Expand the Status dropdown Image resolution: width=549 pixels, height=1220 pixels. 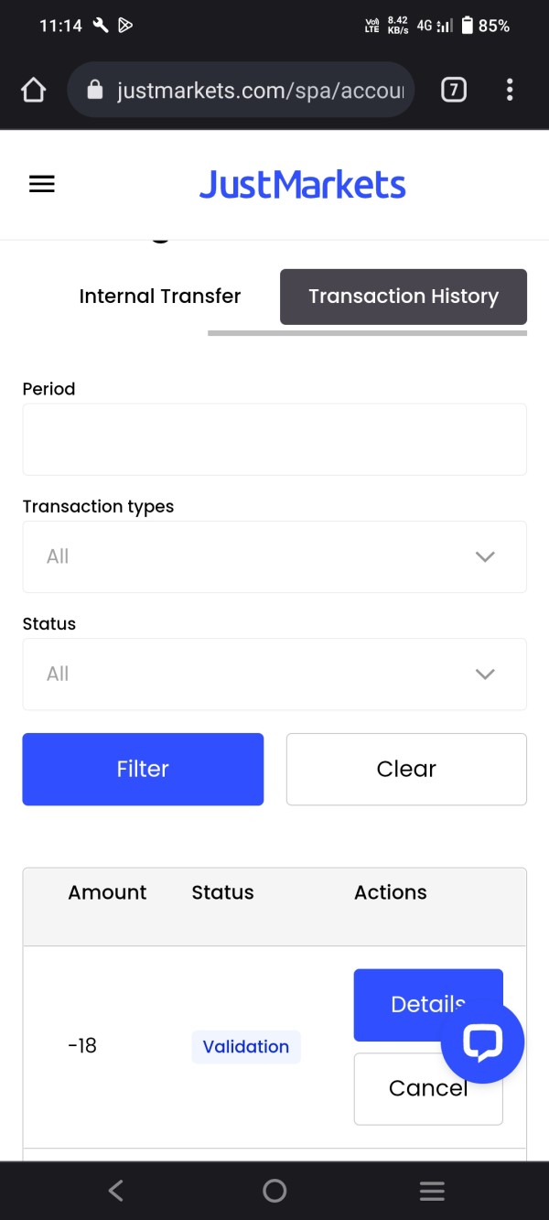pos(274,674)
